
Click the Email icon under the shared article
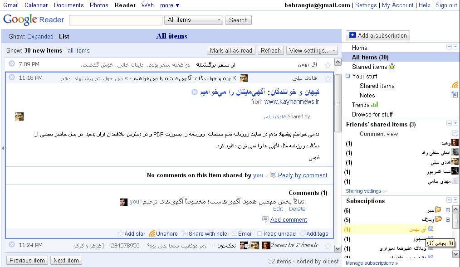coord(235,233)
